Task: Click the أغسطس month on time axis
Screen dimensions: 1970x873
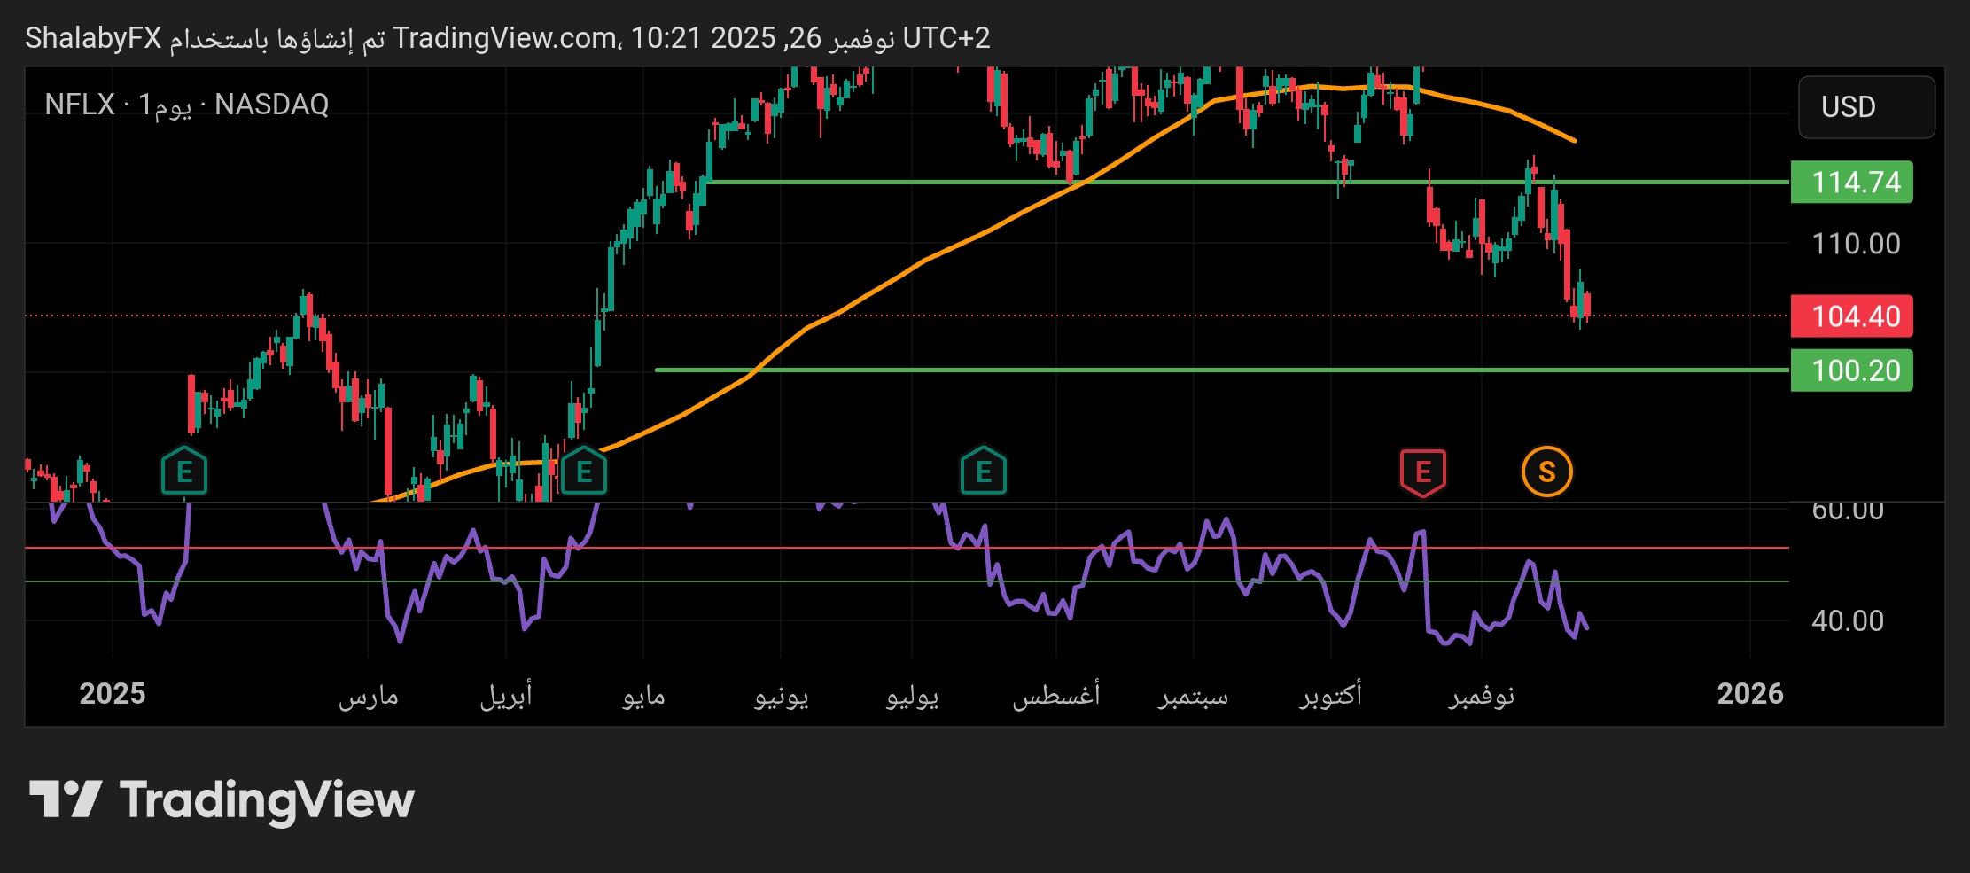Action: 1055,696
